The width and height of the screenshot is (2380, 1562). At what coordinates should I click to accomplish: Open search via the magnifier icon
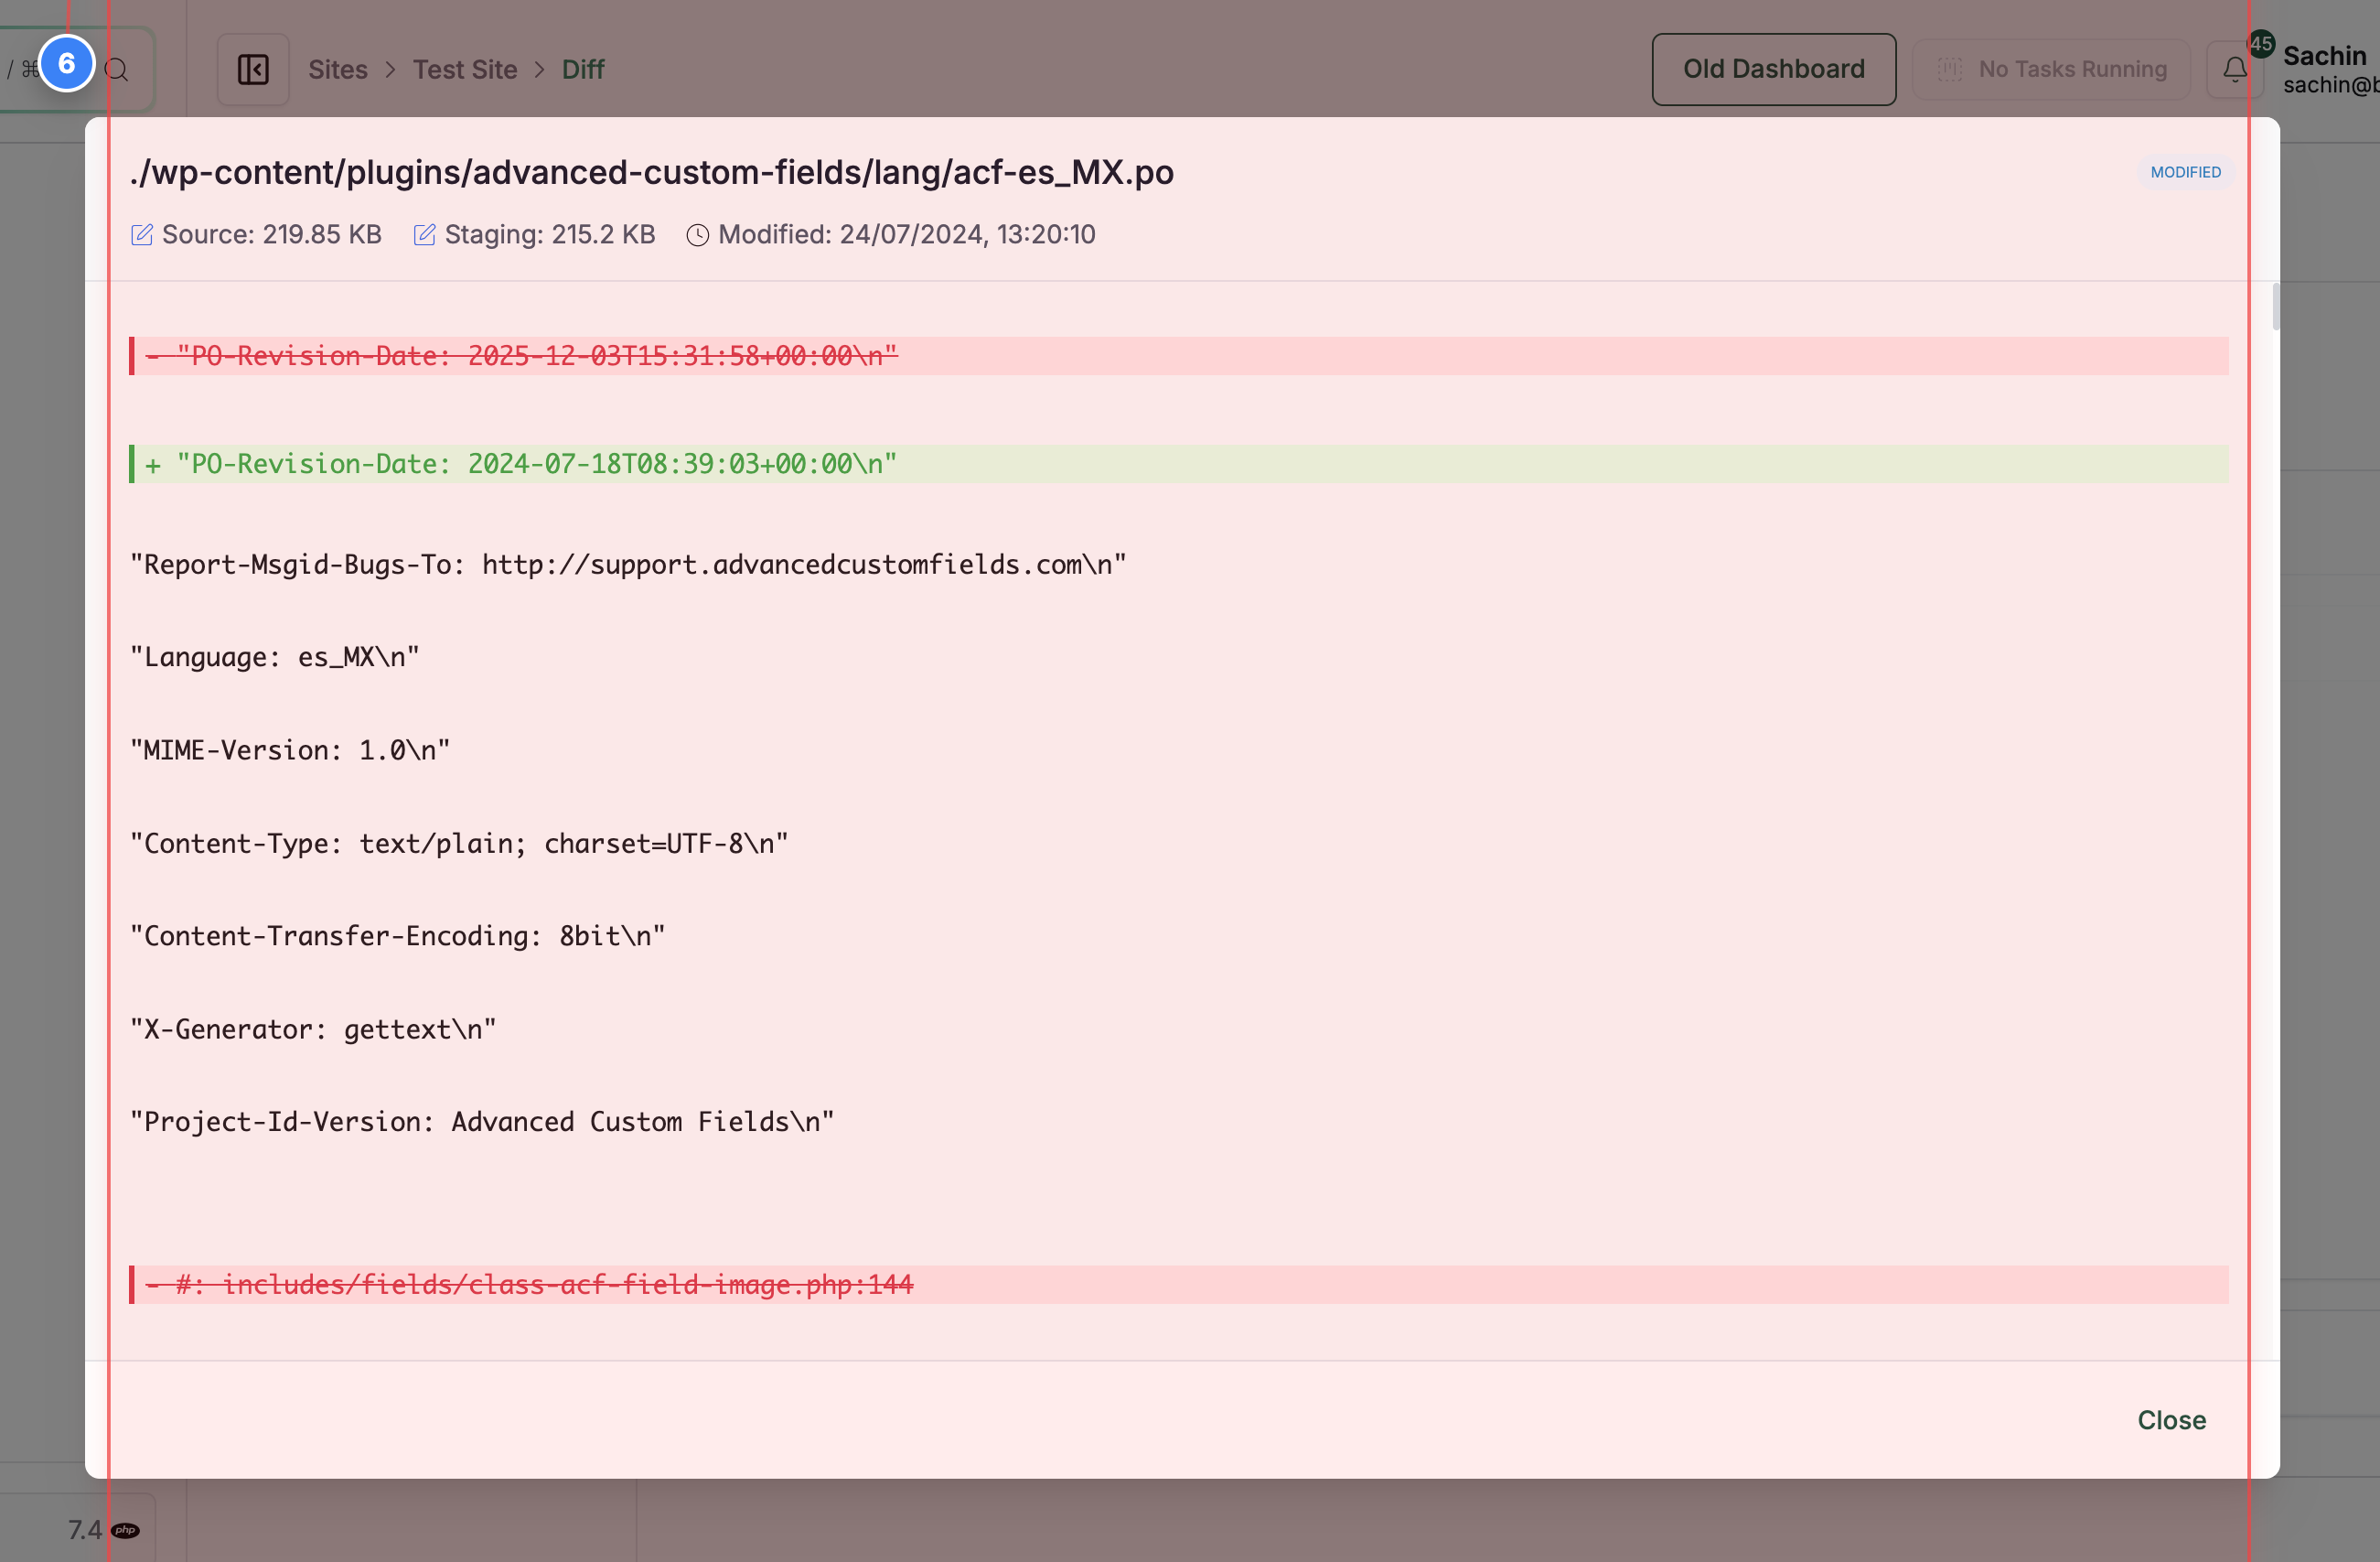click(117, 69)
